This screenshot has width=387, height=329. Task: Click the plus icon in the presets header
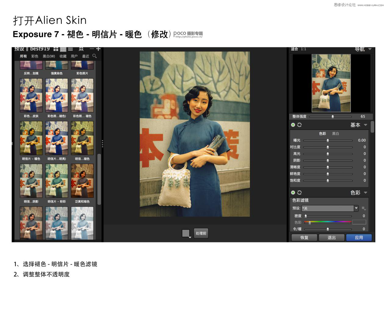[x=98, y=49]
